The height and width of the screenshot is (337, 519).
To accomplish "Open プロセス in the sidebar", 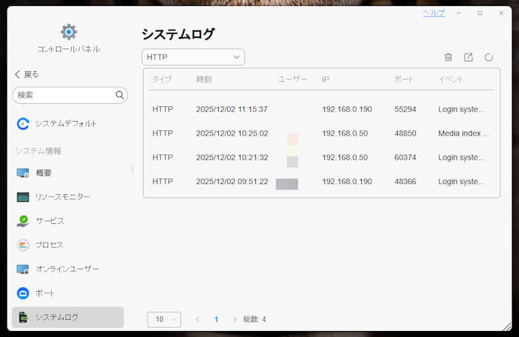I will [49, 245].
